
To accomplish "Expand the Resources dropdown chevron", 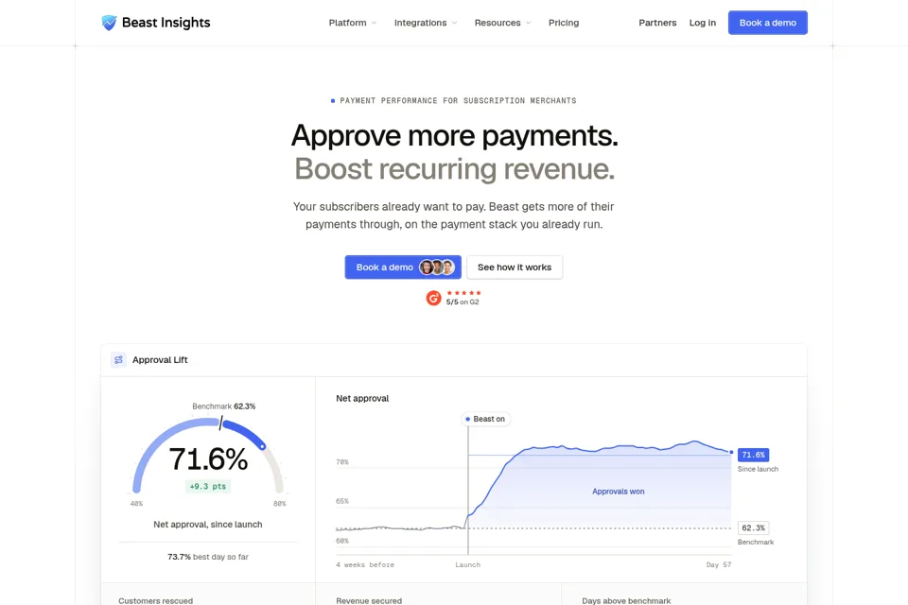I will 528,23.
